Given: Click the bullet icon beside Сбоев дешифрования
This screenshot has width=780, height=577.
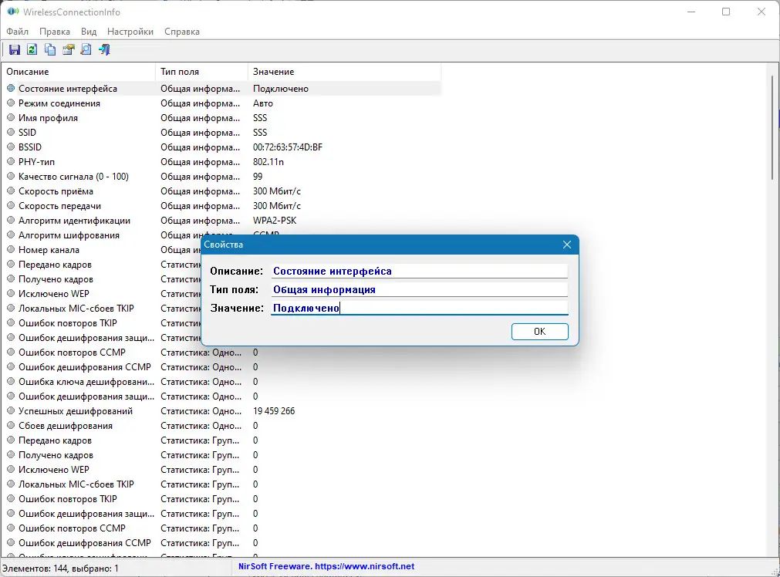Looking at the screenshot, I should point(11,425).
